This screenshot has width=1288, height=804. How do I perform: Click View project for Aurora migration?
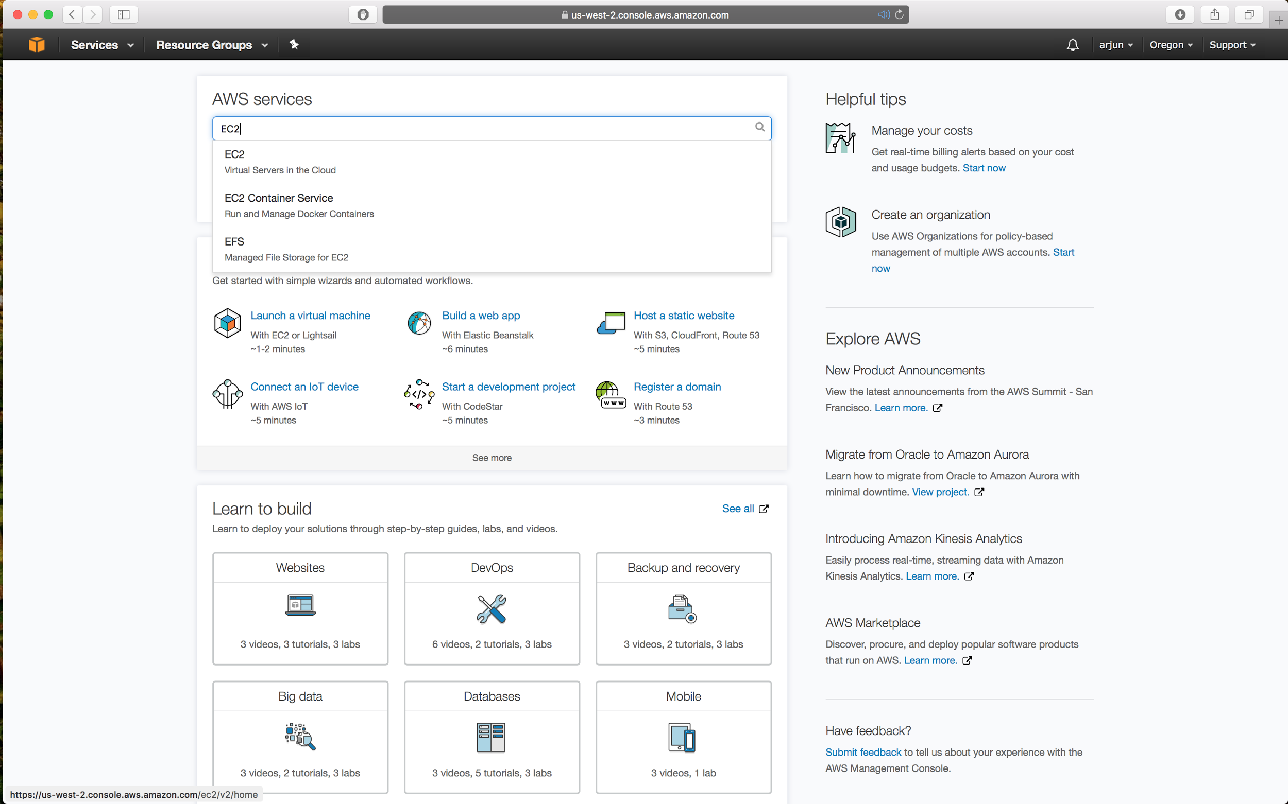pyautogui.click(x=940, y=492)
